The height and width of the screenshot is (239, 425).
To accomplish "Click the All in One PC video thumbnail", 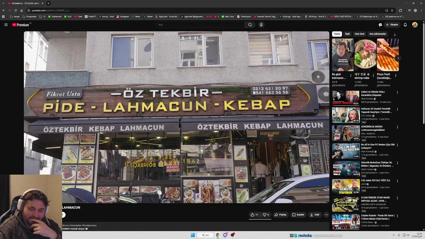I will (346, 151).
